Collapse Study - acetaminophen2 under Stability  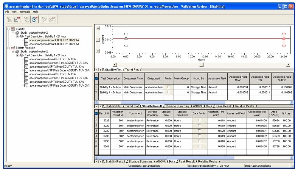click(x=13, y=33)
